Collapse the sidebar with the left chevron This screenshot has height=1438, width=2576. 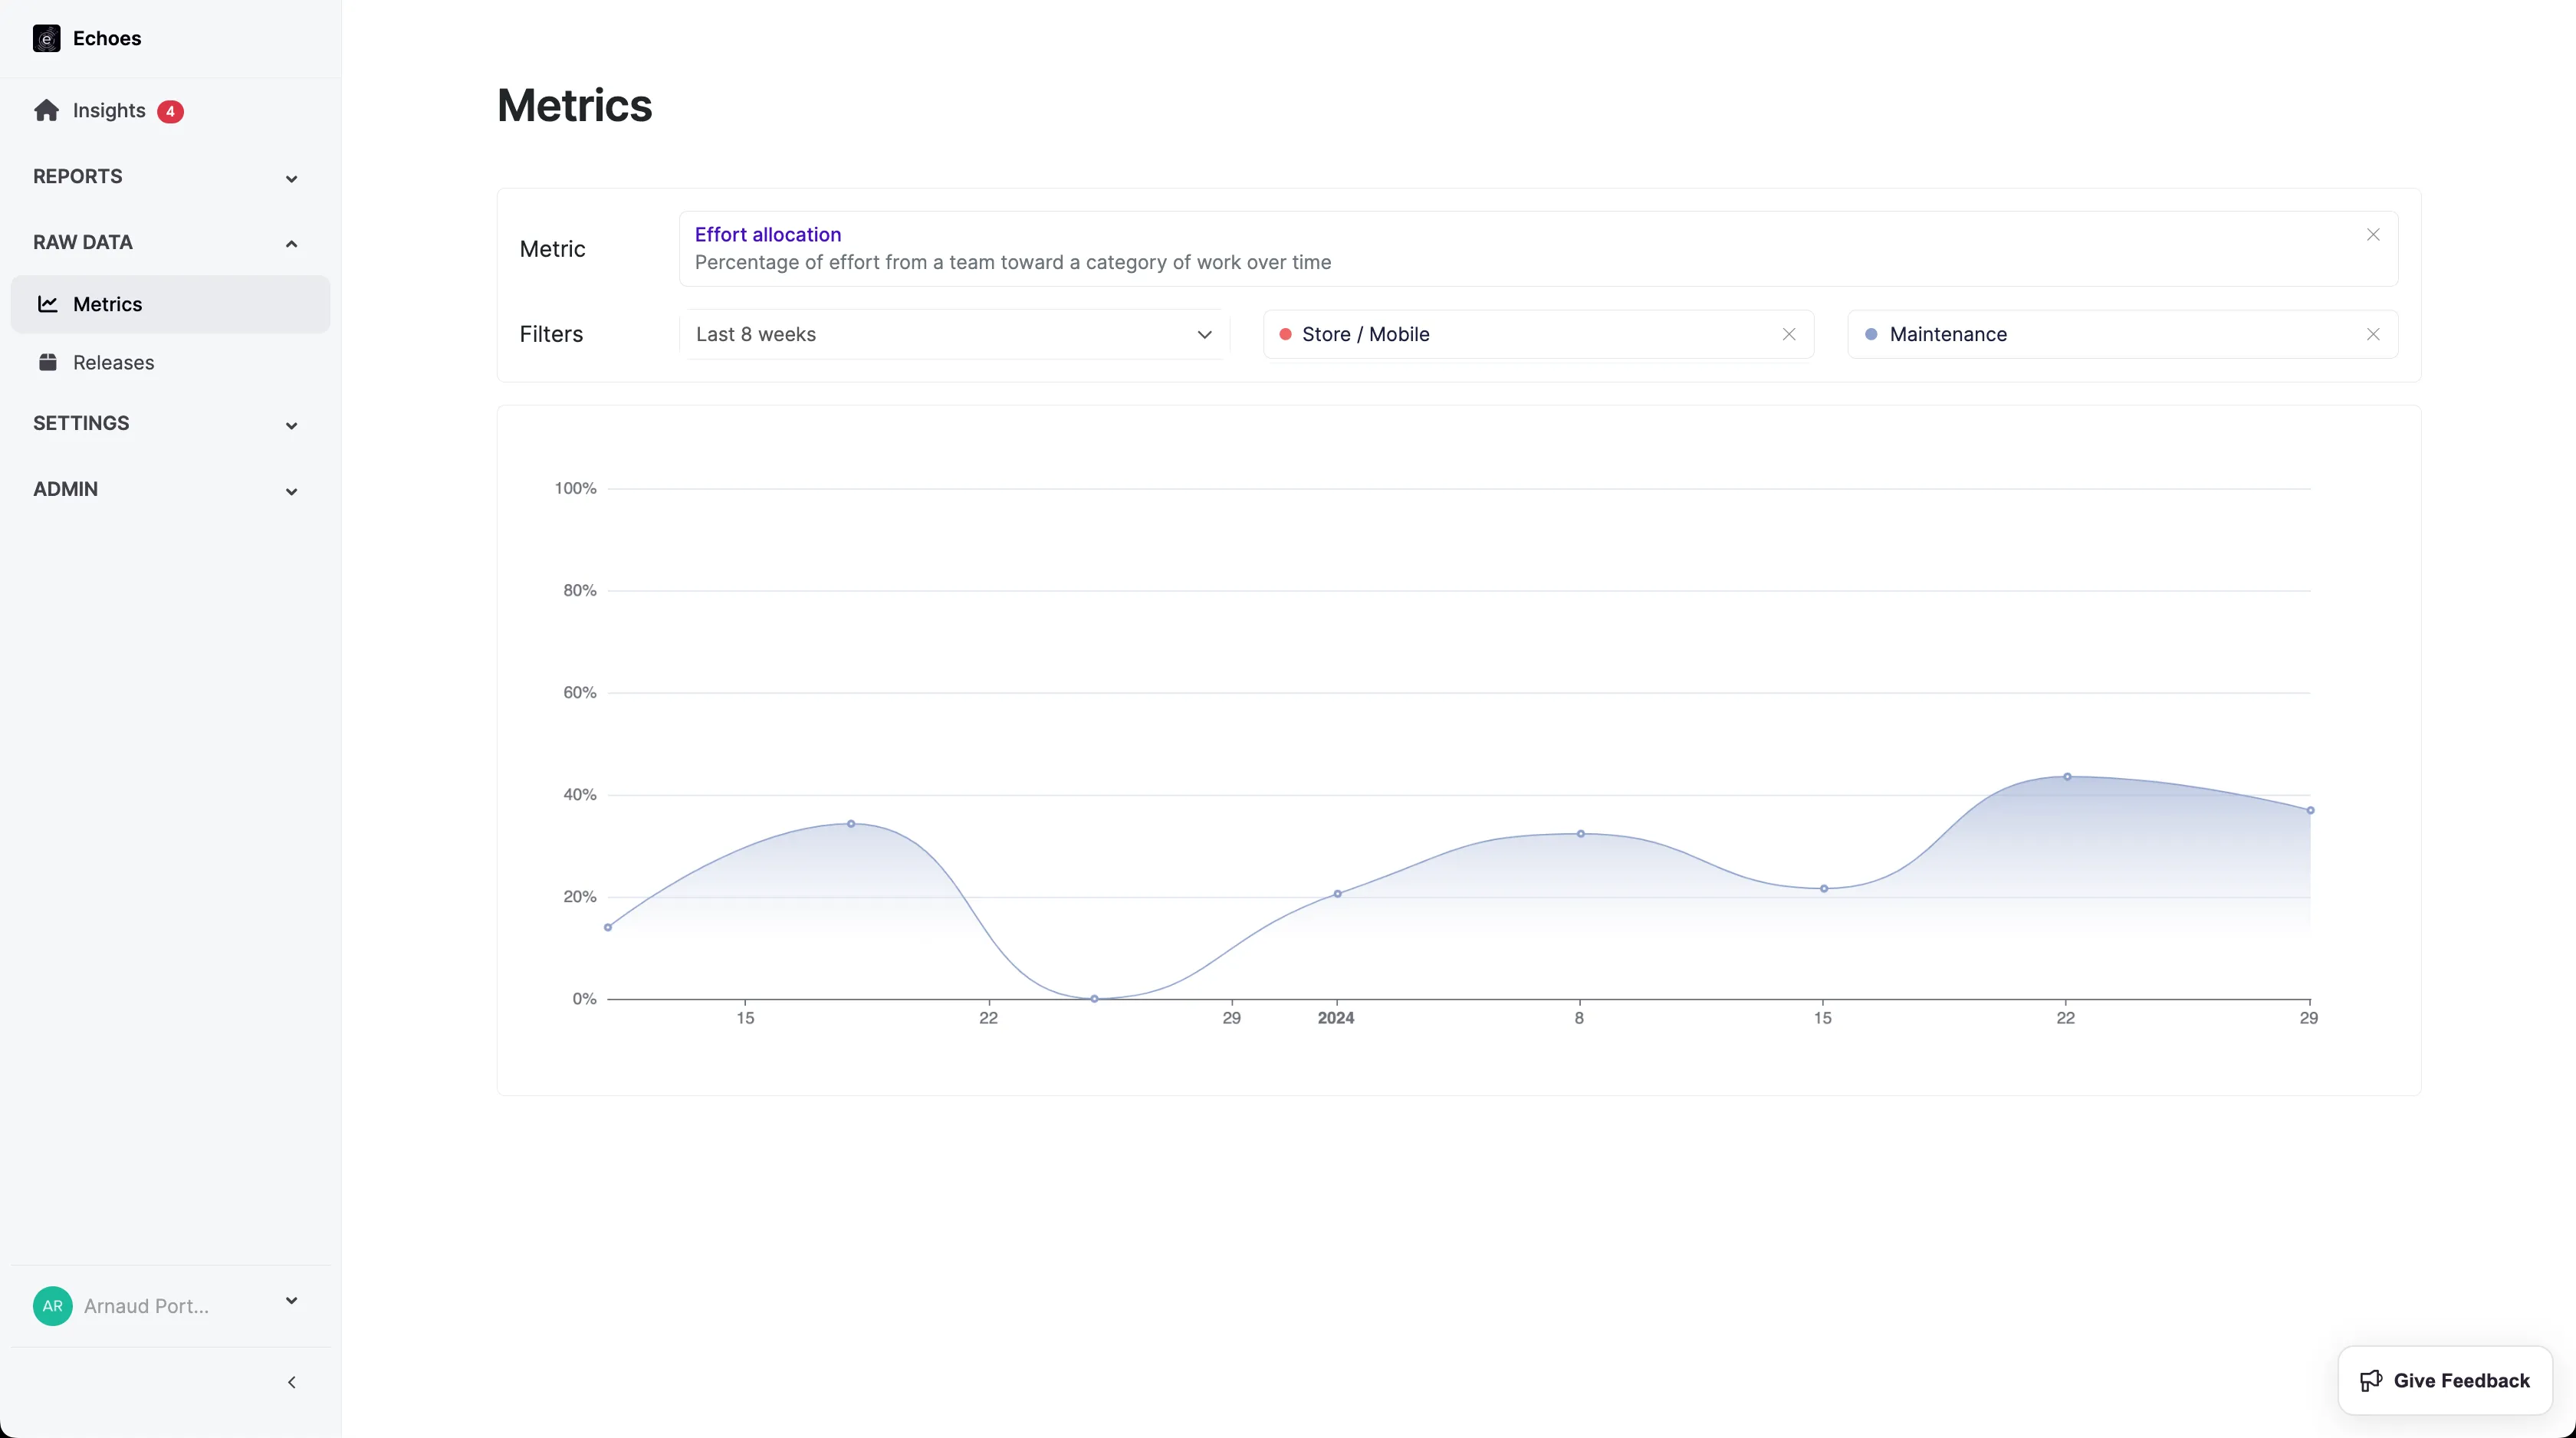pos(291,1382)
